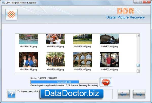Click the red STOP recovery button
Viewport: 152px width, 103px height.
(x=106, y=82)
